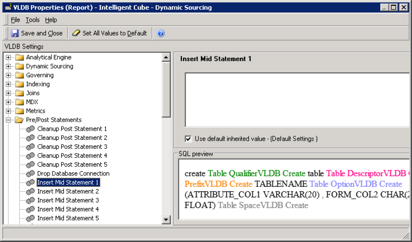Image resolution: width=412 pixels, height=242 pixels.
Task: Click the gear icon beside Cleanup Post Statement 1
Action: tap(30, 129)
